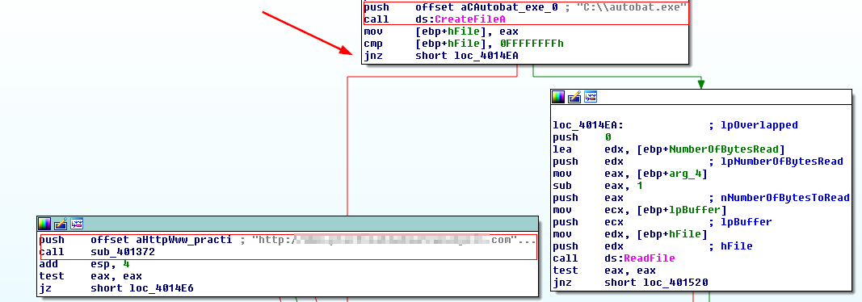Click the color picker icon on the loc_4014EA node
Image resolution: width=862 pixels, height=302 pixels.
[x=558, y=97]
